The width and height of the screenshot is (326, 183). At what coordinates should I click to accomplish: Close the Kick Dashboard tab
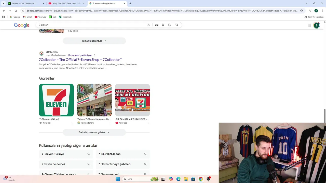(43, 4)
